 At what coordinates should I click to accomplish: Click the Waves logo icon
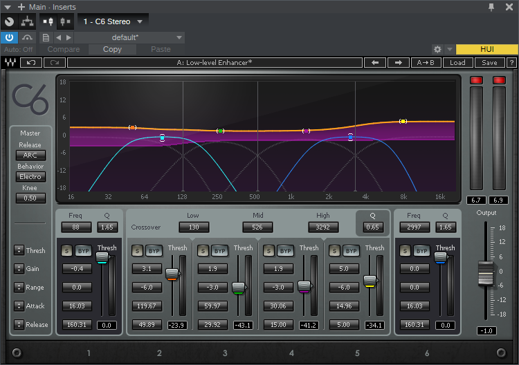click(10, 62)
